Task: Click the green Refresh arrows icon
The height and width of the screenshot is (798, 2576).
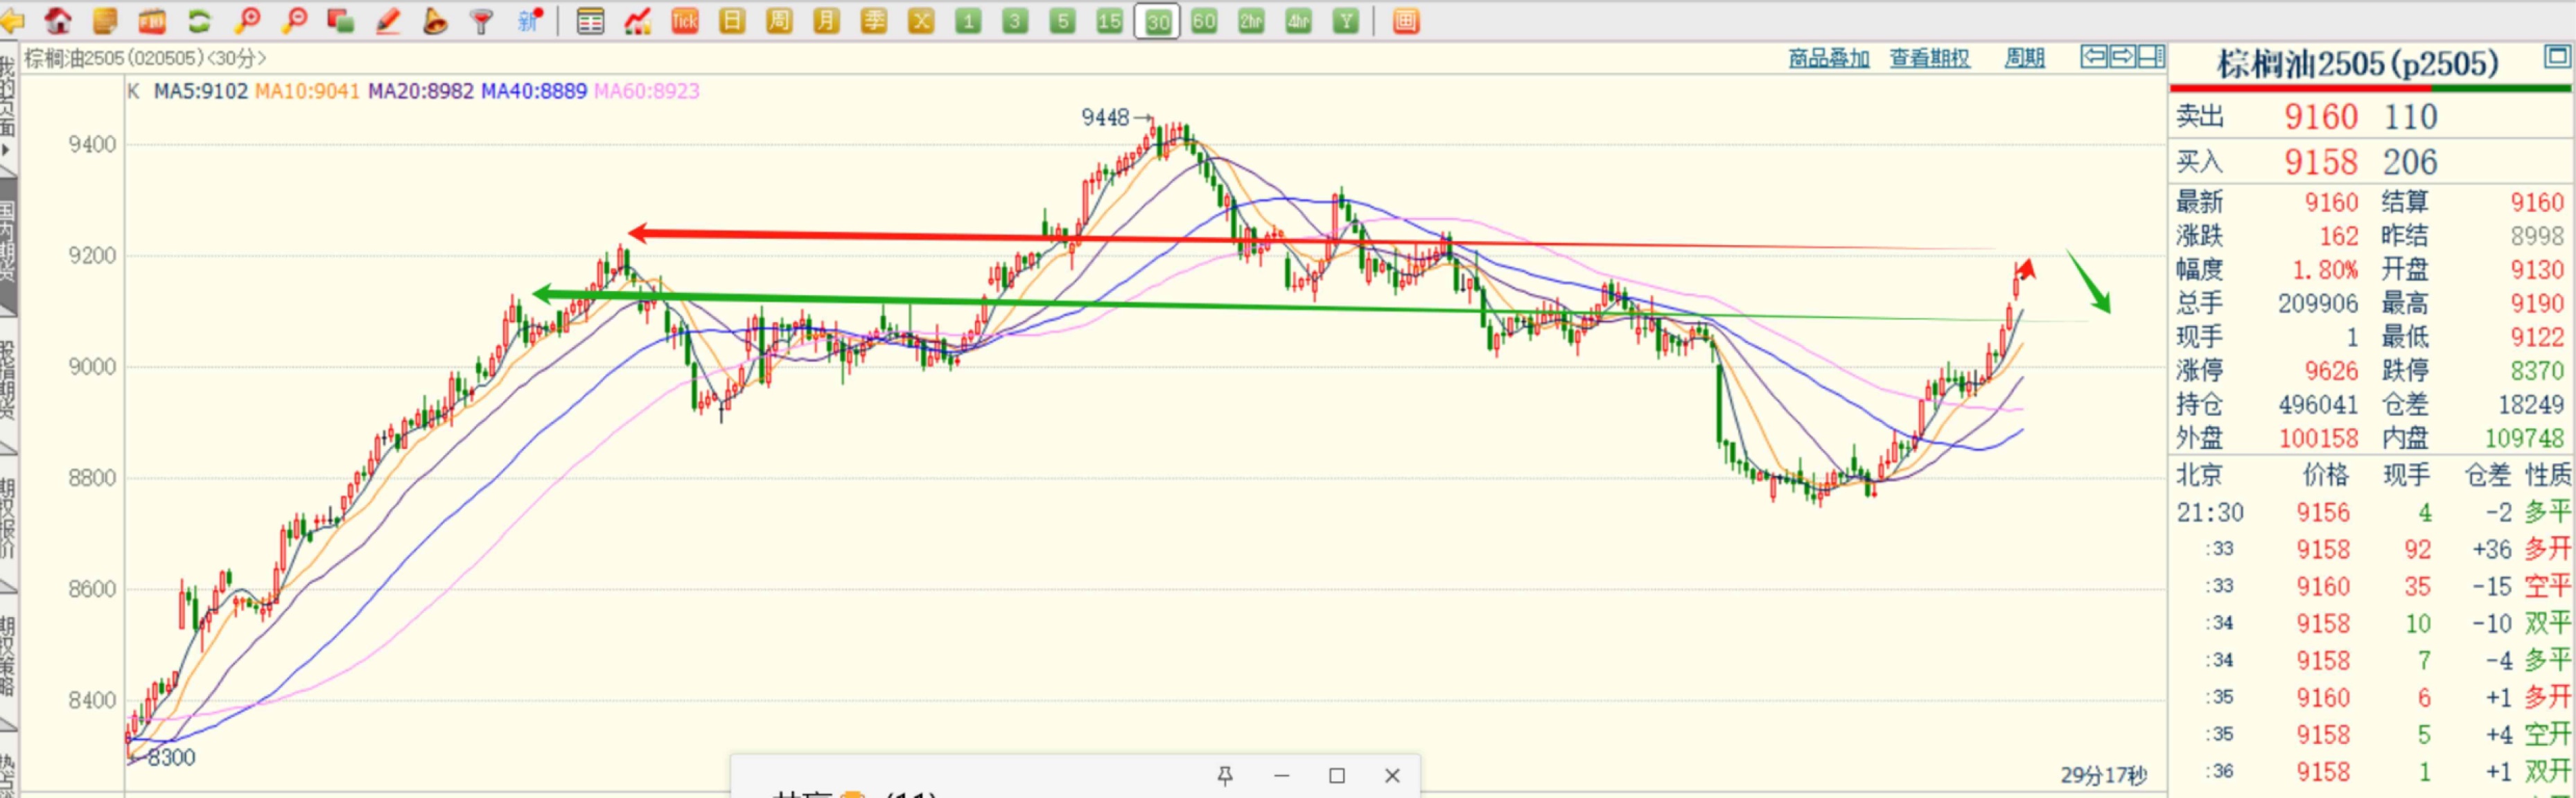Action: (199, 20)
